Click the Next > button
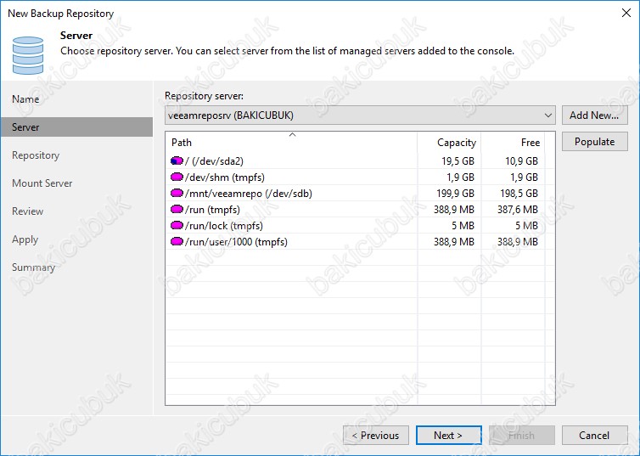 click(448, 436)
